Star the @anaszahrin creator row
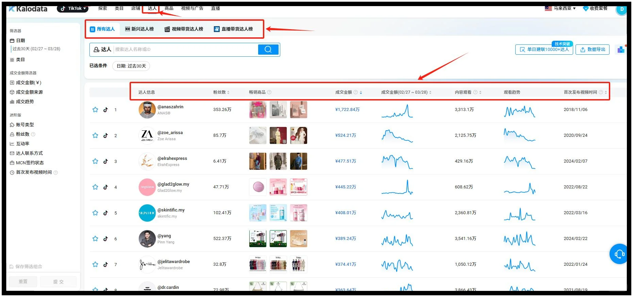Screen dimensions: 633x297 point(95,110)
